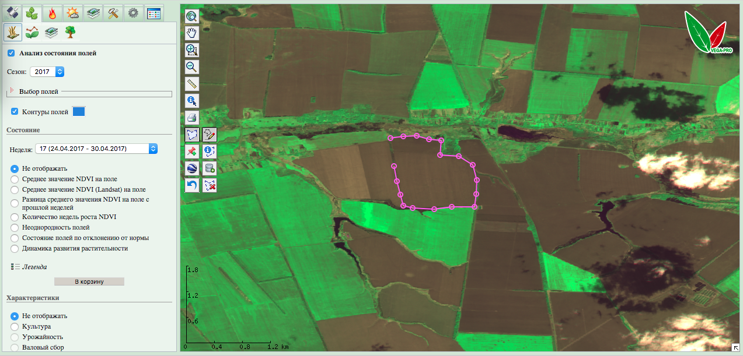Expand the Выбор полей section
Screen dimensions: 743x356
click(12, 91)
